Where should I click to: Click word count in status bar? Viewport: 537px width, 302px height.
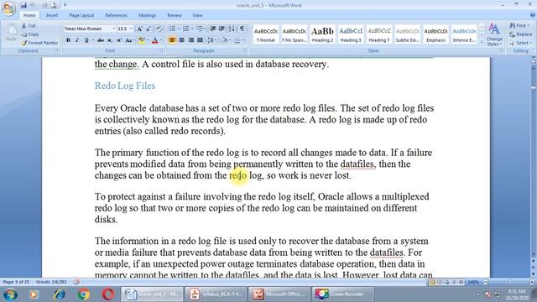point(51,282)
